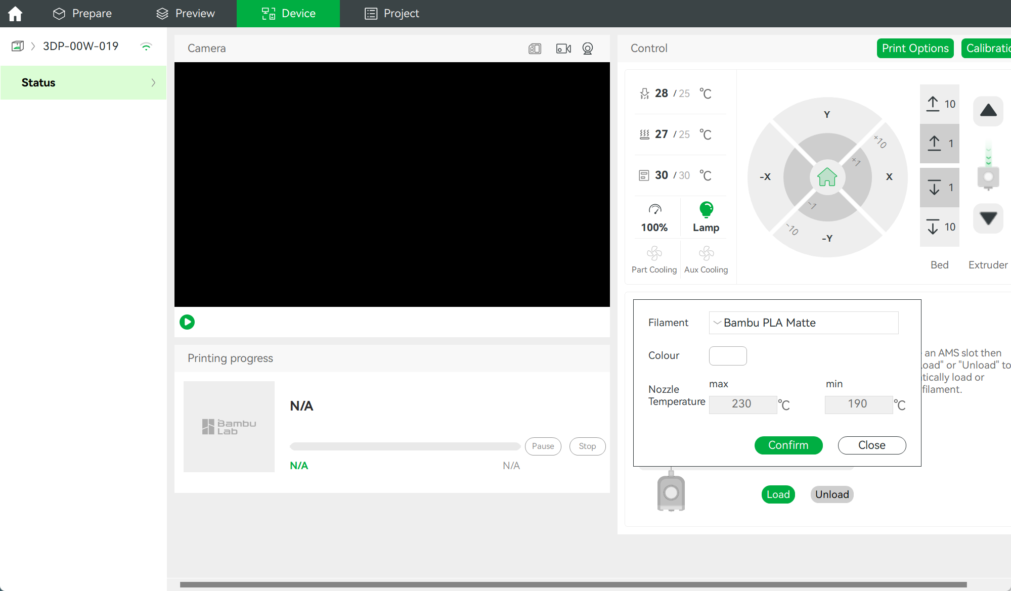This screenshot has height=591, width=1011.
Task: Turn off the Lamp
Action: (705, 216)
